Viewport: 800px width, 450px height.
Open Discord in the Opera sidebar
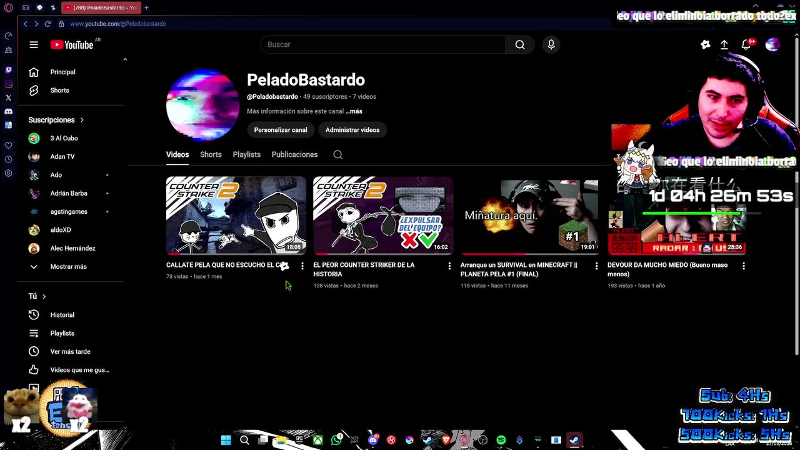8,111
